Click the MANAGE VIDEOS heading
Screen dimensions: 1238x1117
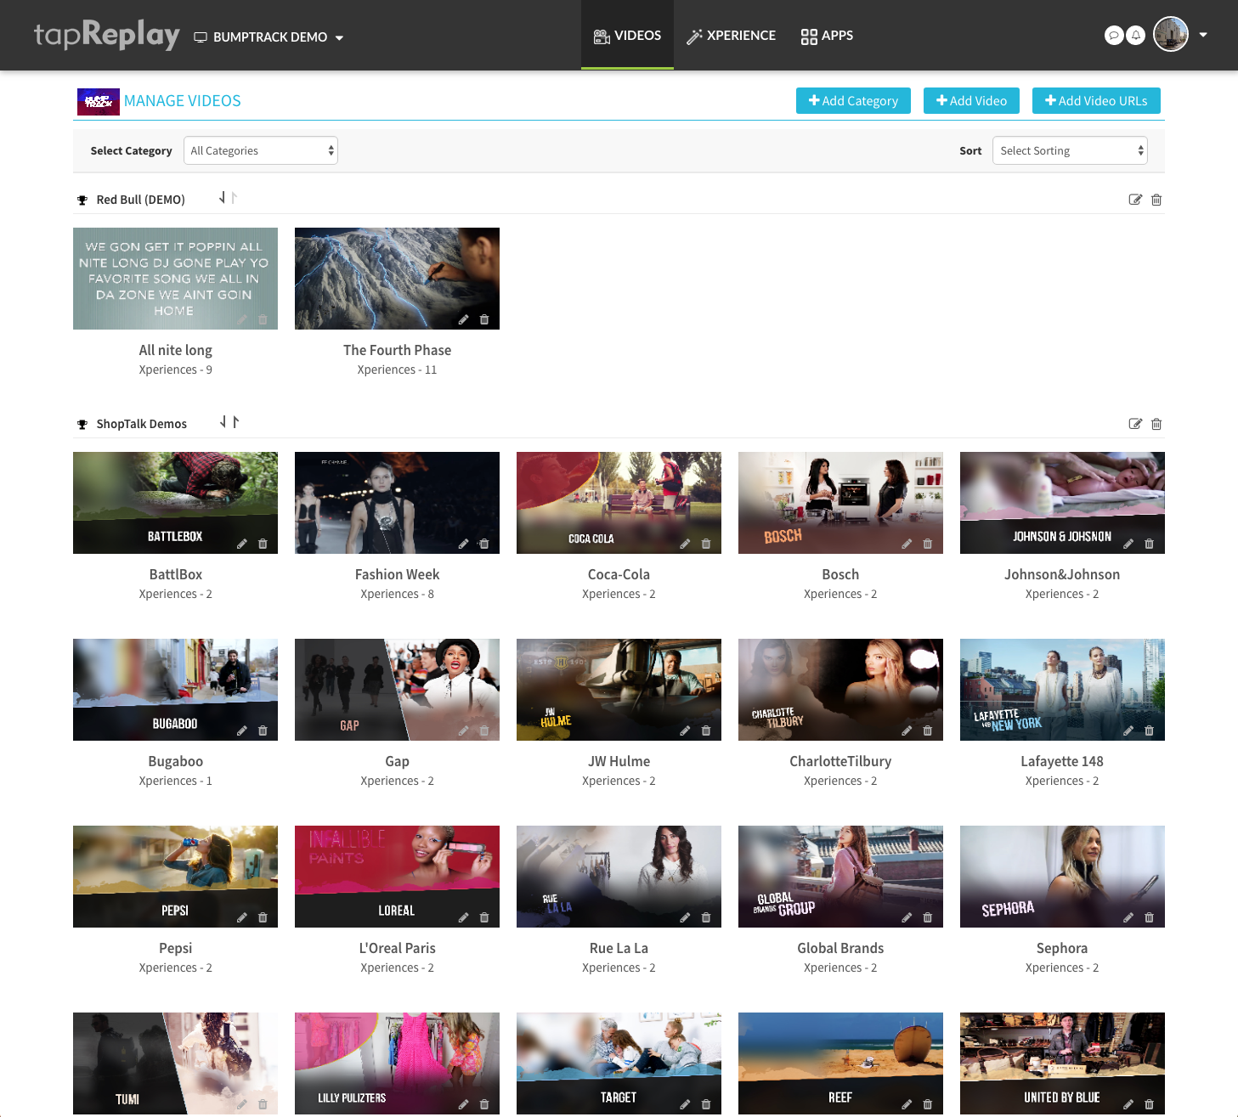(x=183, y=101)
